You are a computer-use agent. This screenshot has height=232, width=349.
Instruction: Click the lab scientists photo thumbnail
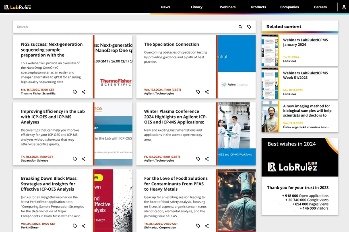[x=236, y=134]
